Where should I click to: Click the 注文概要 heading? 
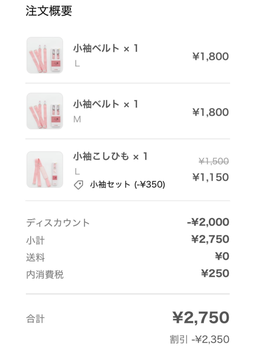(49, 11)
